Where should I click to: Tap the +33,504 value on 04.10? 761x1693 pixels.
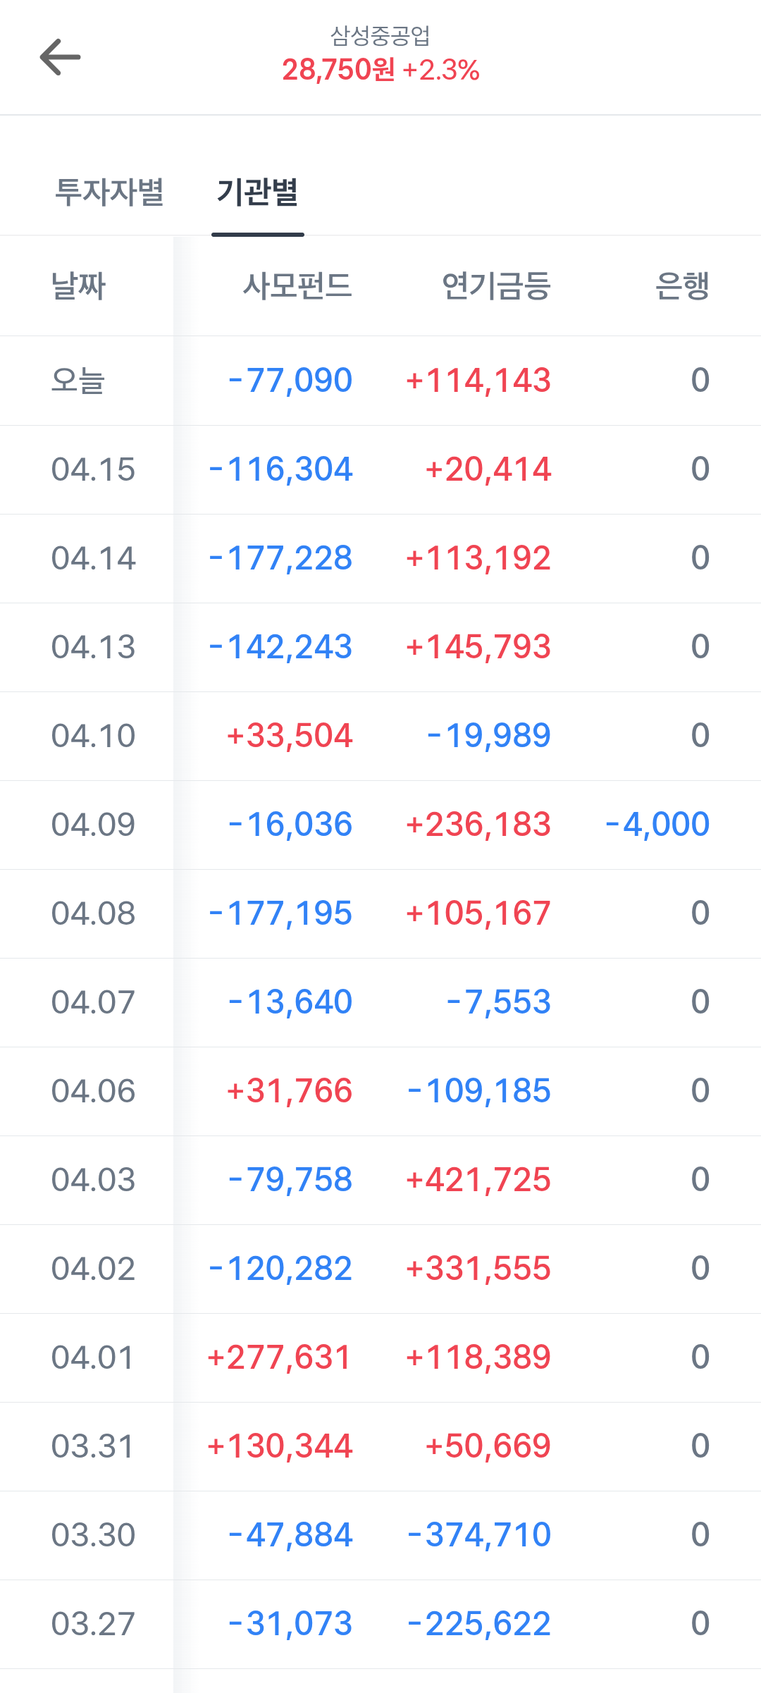pyautogui.click(x=289, y=736)
